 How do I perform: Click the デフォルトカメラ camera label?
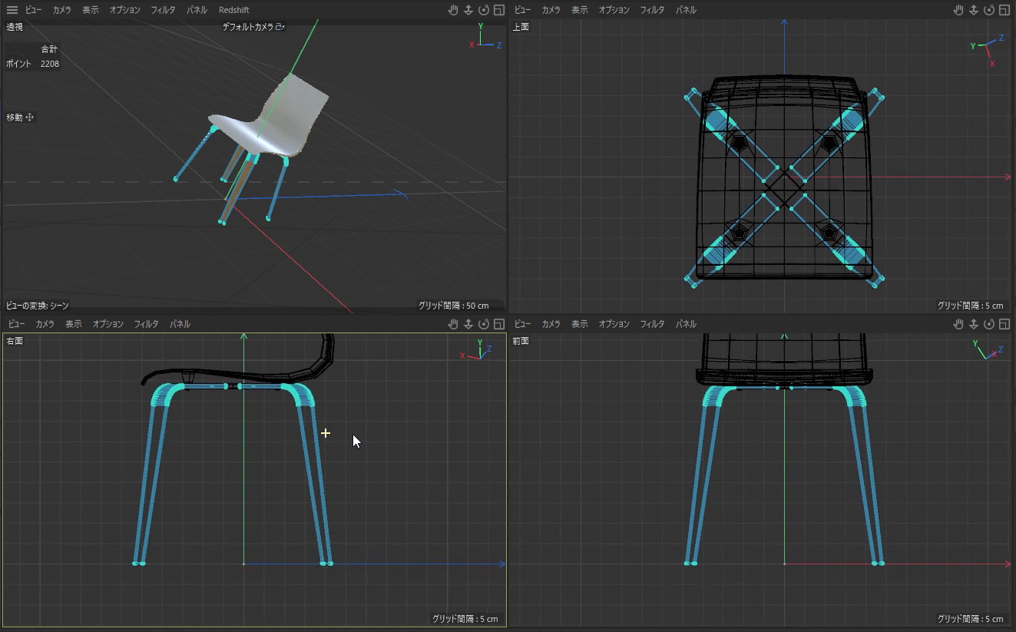point(248,27)
